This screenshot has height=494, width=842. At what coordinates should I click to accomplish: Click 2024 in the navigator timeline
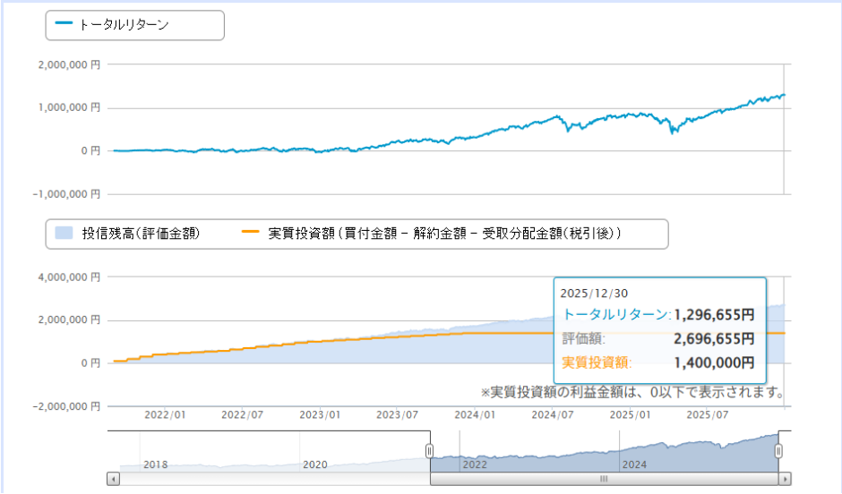tap(634, 465)
